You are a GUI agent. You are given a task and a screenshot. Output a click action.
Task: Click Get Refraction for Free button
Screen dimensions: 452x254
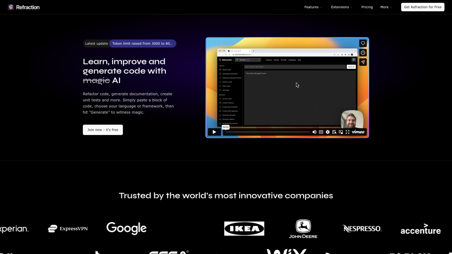point(423,7)
